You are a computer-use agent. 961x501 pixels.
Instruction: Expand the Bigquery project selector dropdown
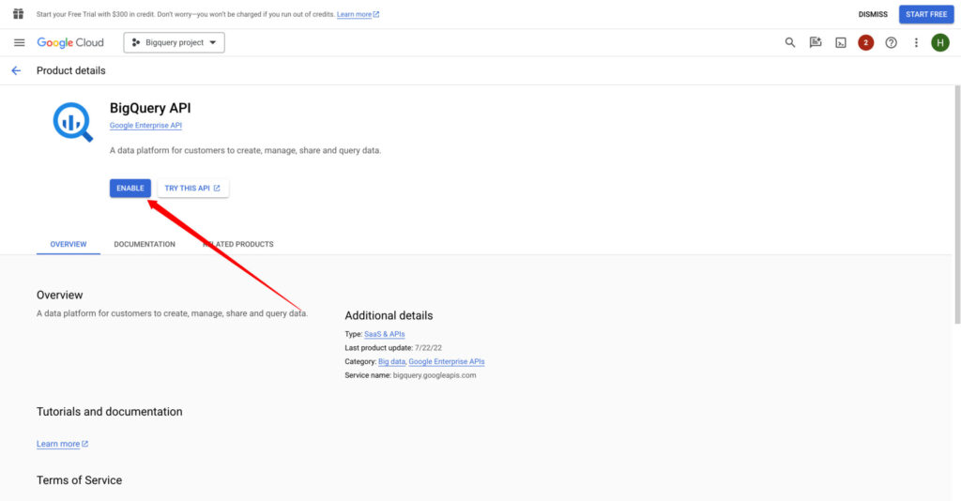174,42
